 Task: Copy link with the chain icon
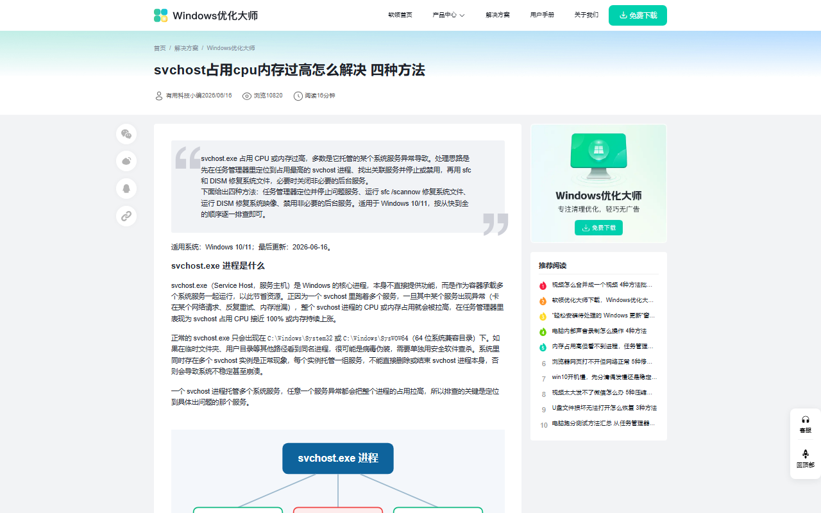(126, 216)
